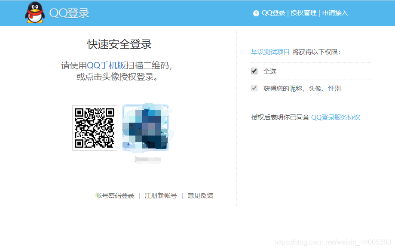
Task: Click the 快速安全登录 heading
Action: pyautogui.click(x=119, y=44)
